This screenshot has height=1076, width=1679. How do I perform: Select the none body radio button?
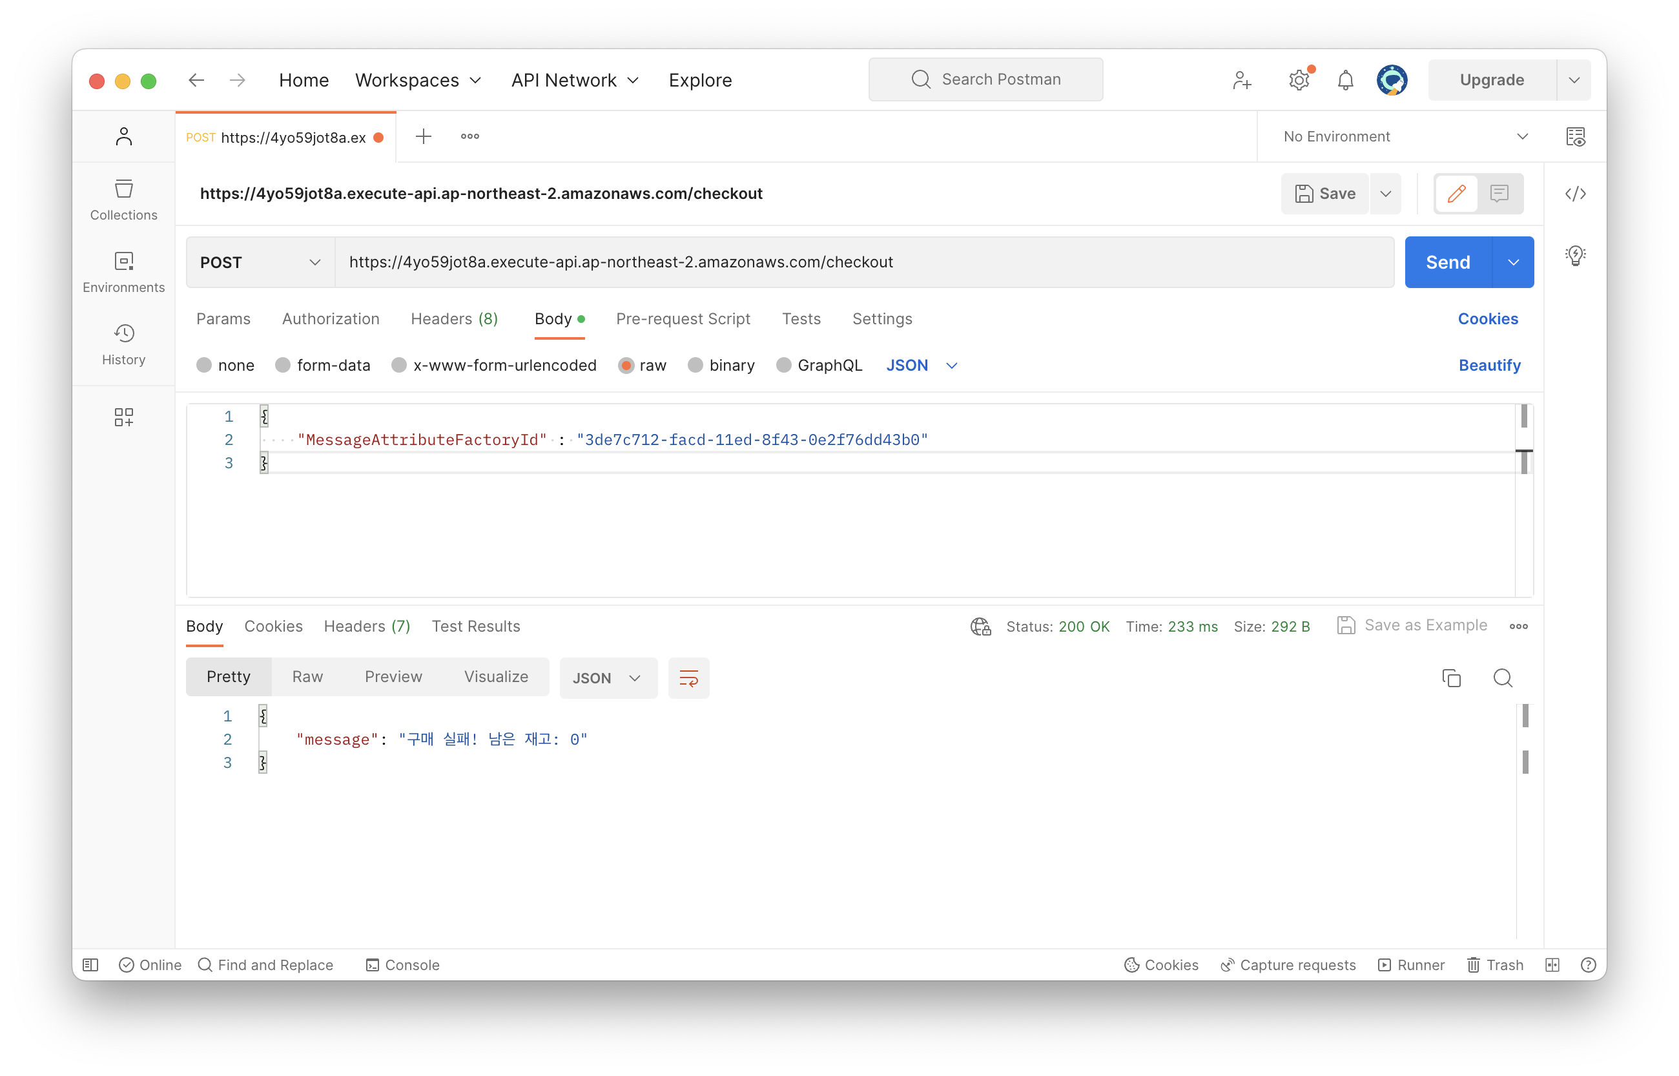click(x=204, y=366)
